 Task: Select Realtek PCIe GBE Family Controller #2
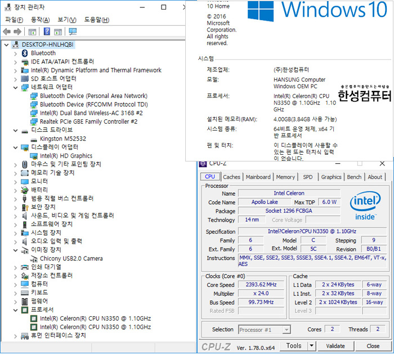(x=89, y=122)
